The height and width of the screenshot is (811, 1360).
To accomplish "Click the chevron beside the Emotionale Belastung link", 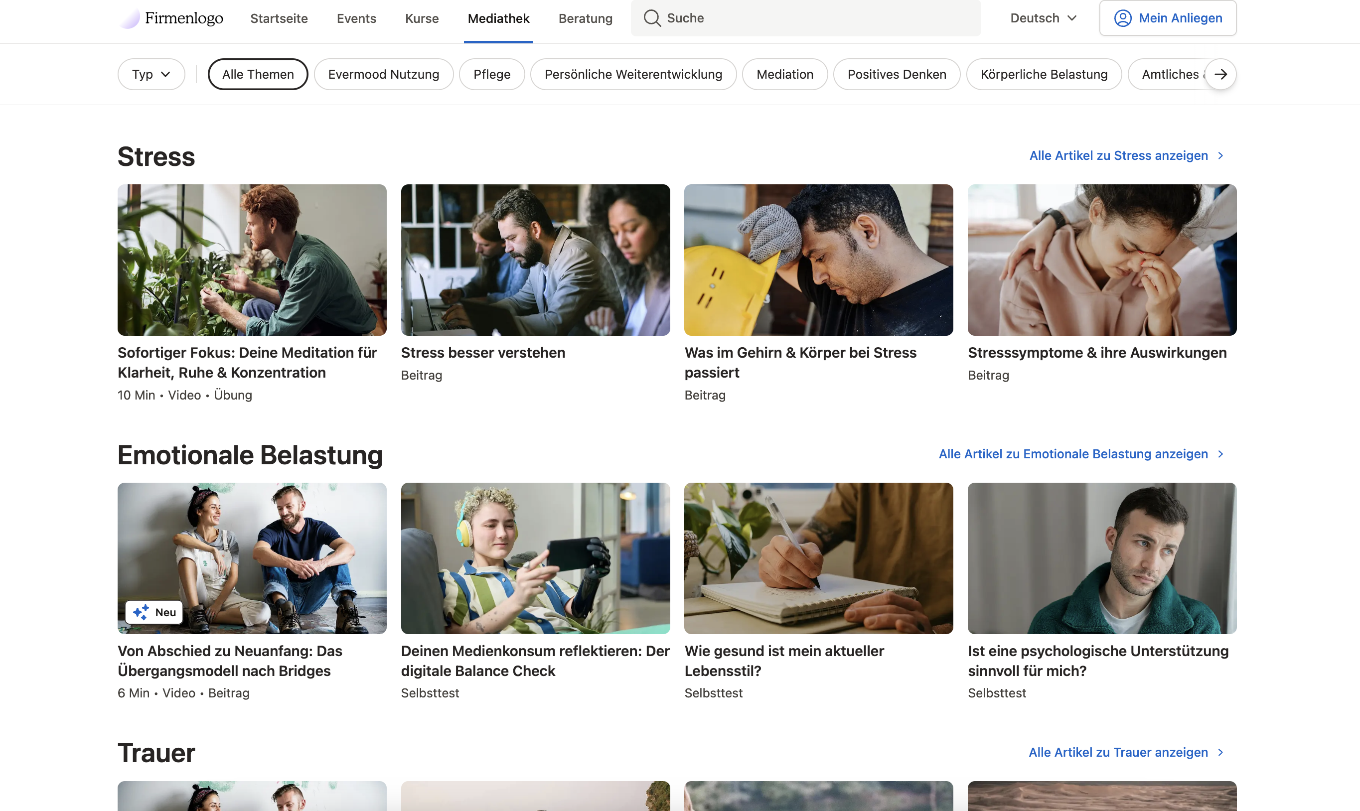I will [1220, 454].
